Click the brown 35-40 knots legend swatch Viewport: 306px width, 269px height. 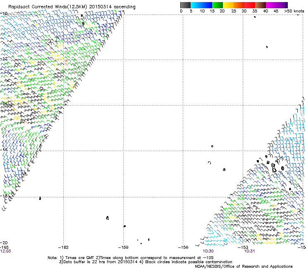click(x=261, y=5)
